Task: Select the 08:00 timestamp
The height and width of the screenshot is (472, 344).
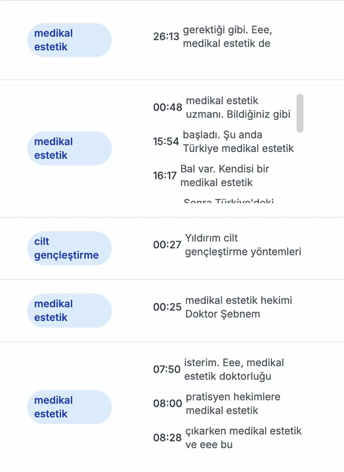Action: point(167,404)
